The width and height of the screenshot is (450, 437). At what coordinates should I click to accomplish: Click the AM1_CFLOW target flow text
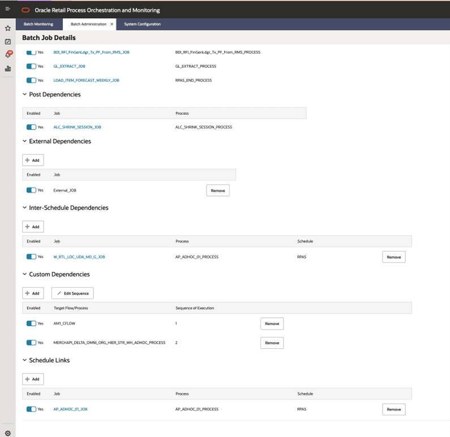65,323
